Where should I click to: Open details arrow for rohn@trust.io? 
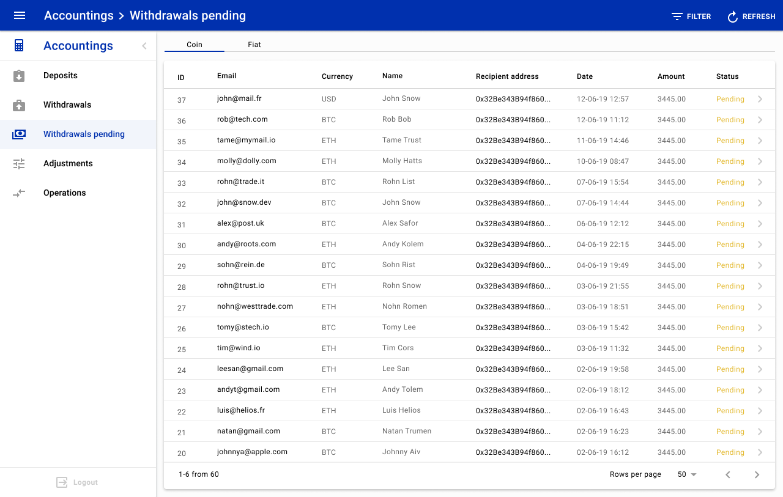760,286
